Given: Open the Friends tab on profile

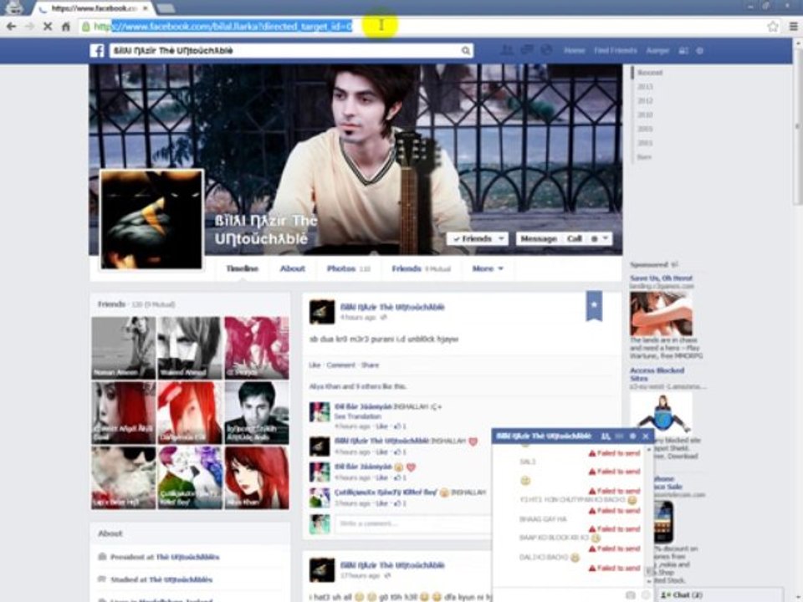Looking at the screenshot, I should click(x=421, y=268).
